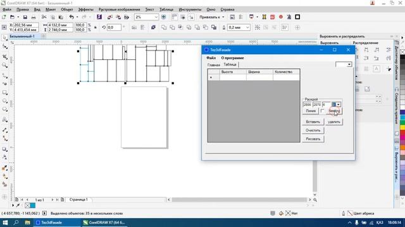This screenshot has height=227, width=405.
Task: Click the Cut scissors icon
Action: (44, 17)
